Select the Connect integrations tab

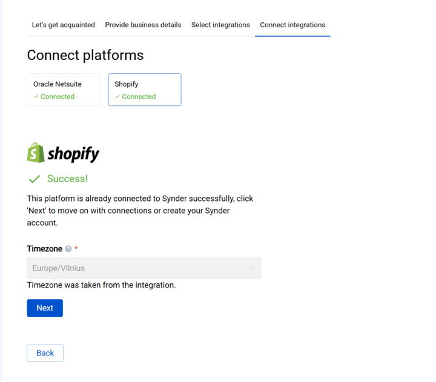click(292, 25)
